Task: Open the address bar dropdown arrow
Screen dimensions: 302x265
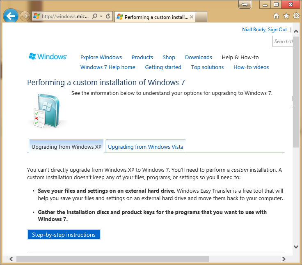Action: pos(101,16)
